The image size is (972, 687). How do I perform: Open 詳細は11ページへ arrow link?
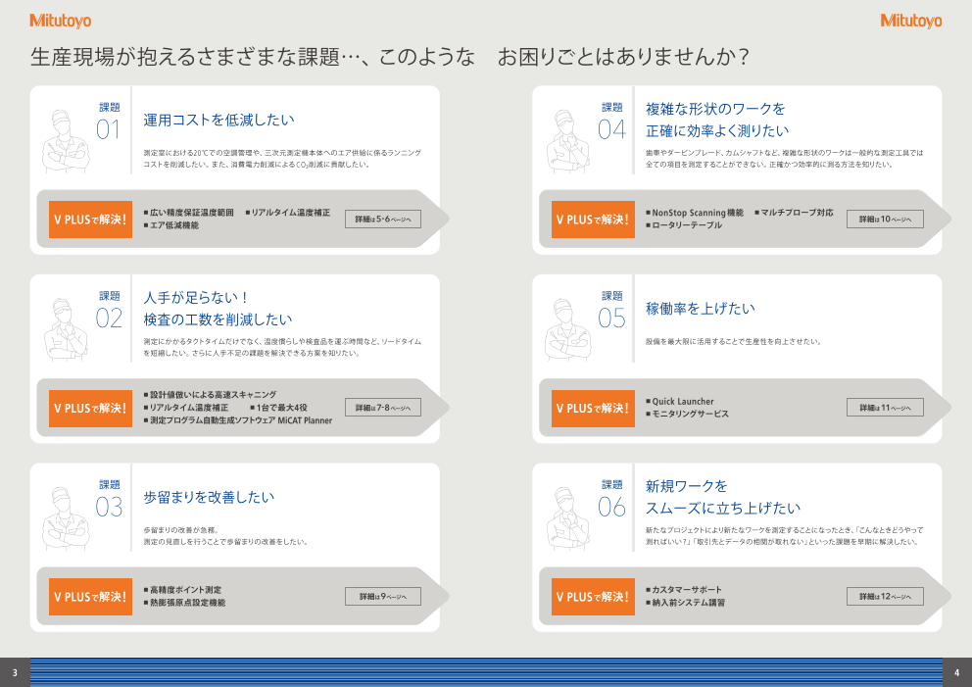[885, 407]
